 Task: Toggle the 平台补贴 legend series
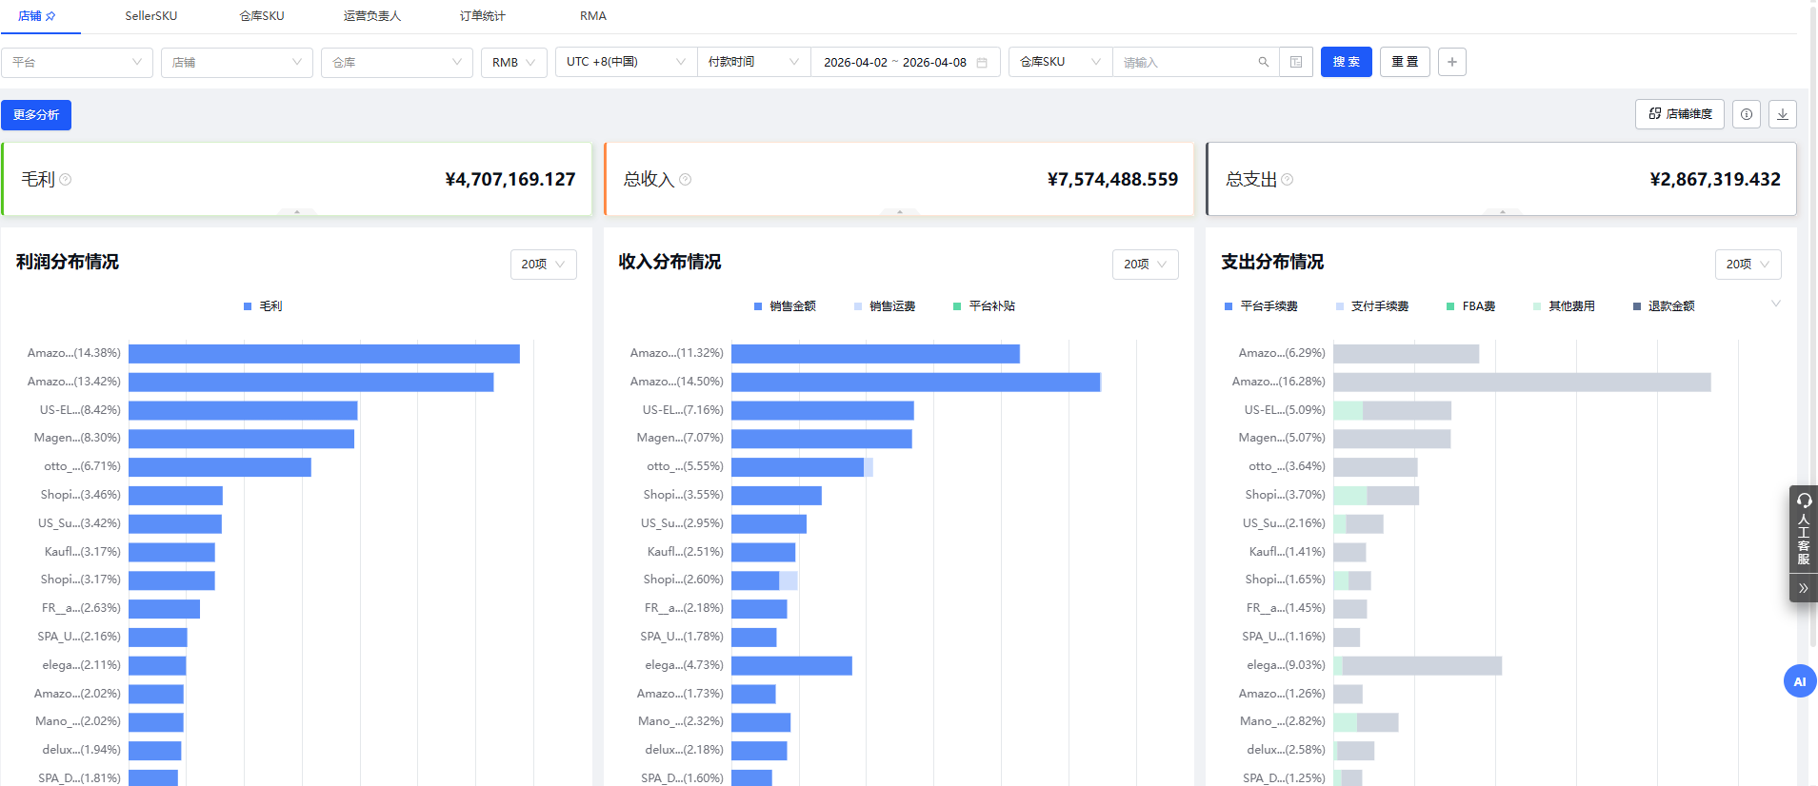click(x=984, y=306)
